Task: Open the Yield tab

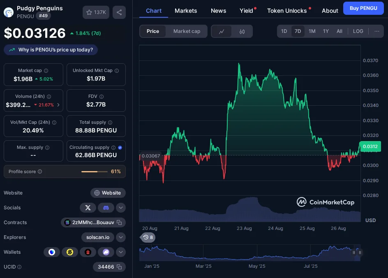Action: 247,11
